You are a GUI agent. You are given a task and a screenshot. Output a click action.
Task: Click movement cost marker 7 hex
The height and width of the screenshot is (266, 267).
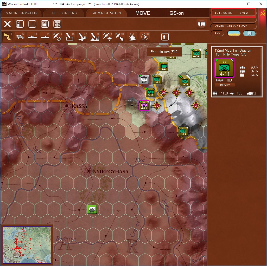pyautogui.click(x=176, y=93)
